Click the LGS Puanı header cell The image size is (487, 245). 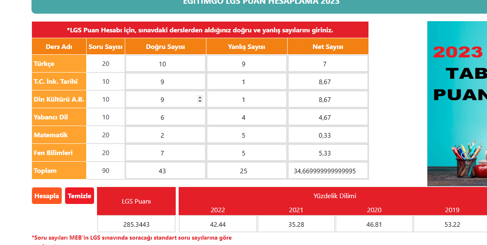click(x=136, y=201)
